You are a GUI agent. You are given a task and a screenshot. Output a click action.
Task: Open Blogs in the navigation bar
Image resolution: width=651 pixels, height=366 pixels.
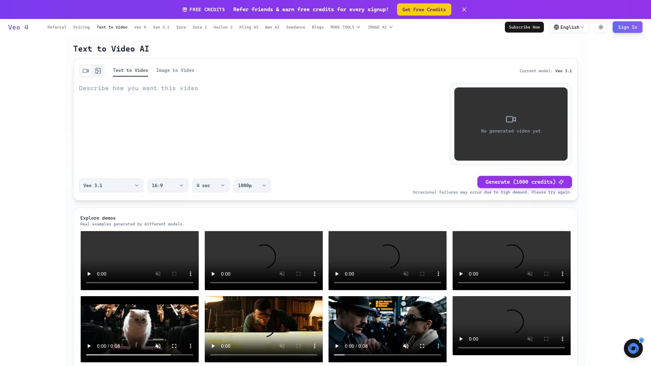click(318, 27)
